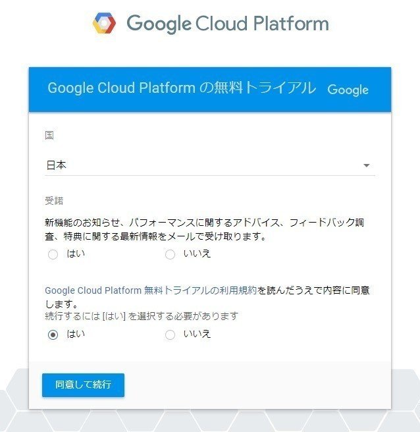Image resolution: width=420 pixels, height=432 pixels.
Task: Click the top Google Cloud Platform wordmark
Action: pyautogui.click(x=227, y=24)
